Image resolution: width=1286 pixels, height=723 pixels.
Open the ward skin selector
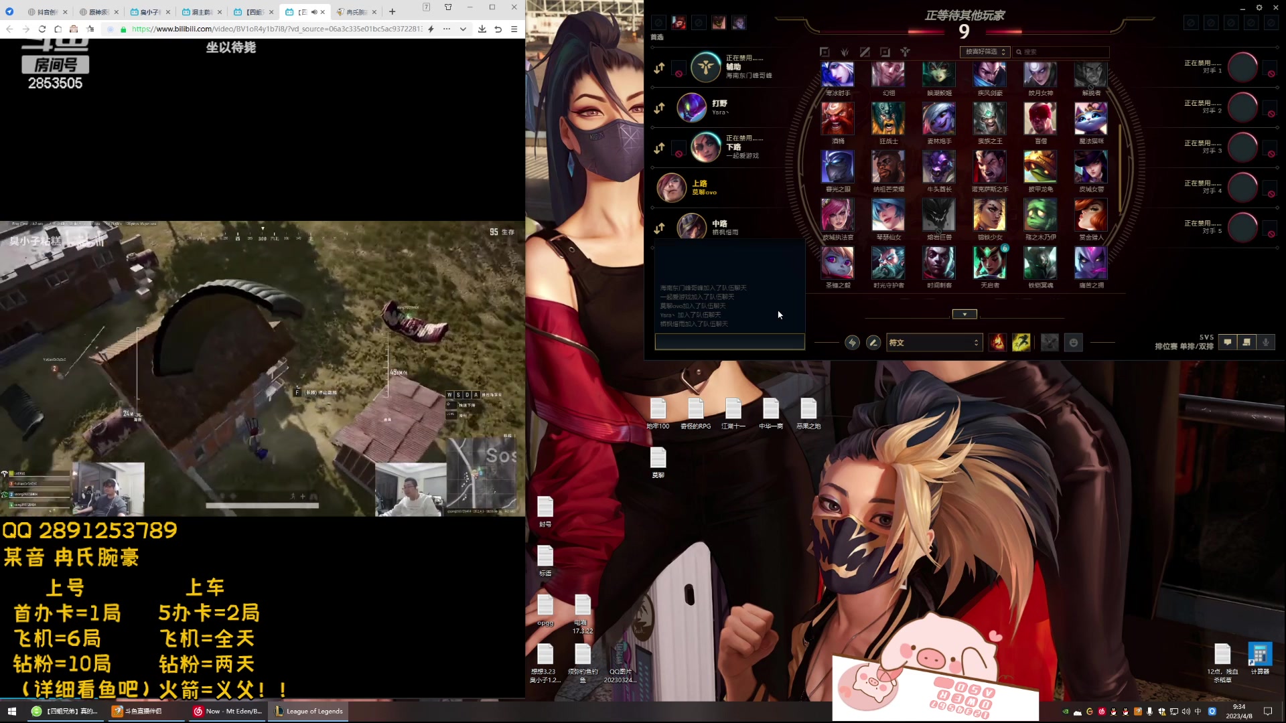pyautogui.click(x=1050, y=343)
